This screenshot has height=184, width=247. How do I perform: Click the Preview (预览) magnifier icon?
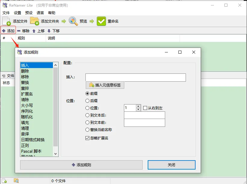pos(73,21)
